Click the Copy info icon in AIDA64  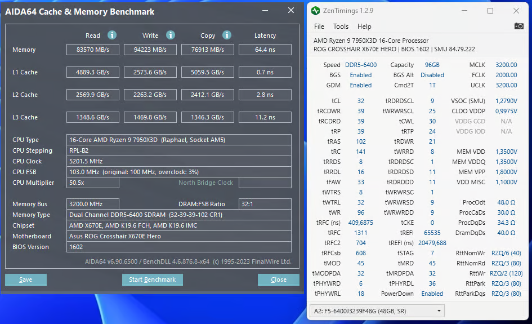pyautogui.click(x=227, y=35)
